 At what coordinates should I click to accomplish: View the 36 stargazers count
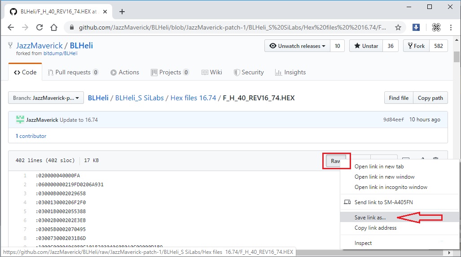tap(391, 46)
